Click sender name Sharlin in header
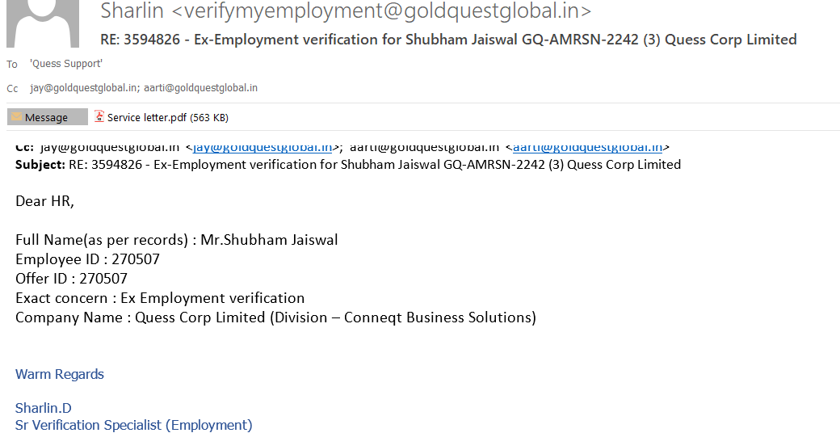840x433 pixels. pyautogui.click(x=132, y=11)
